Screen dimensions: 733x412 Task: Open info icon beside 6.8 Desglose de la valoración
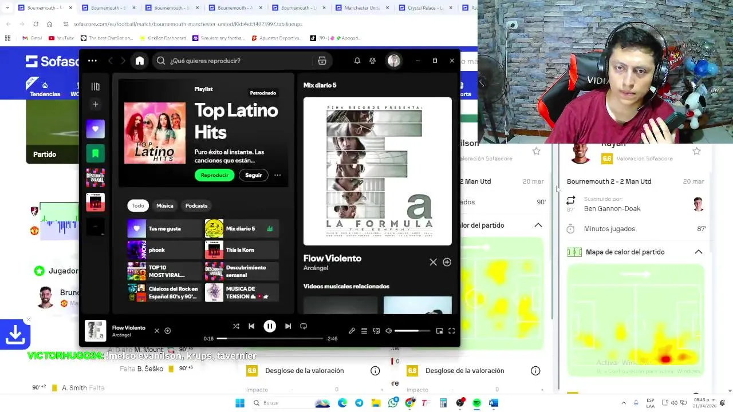[x=535, y=371]
